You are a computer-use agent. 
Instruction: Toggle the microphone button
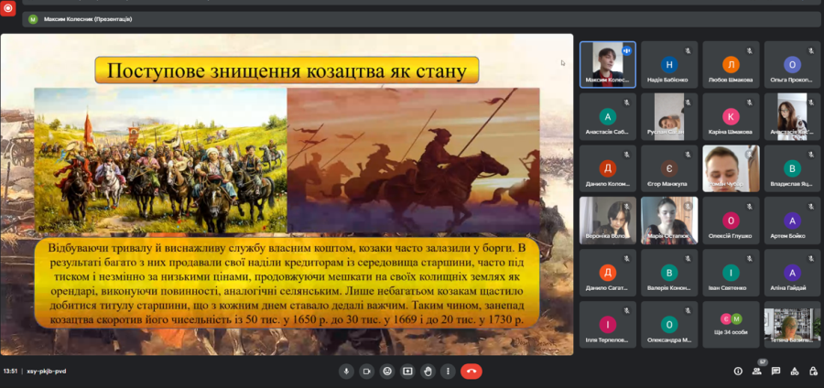346,372
